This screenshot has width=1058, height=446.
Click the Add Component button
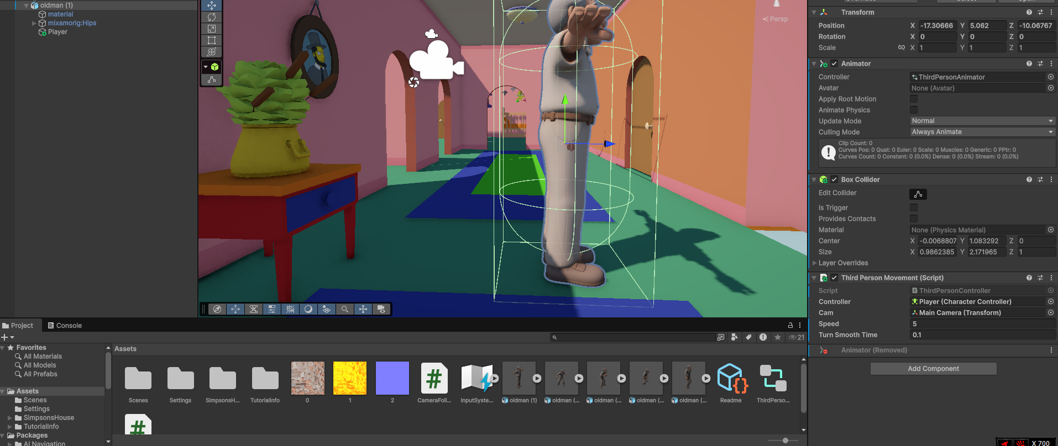pos(933,369)
